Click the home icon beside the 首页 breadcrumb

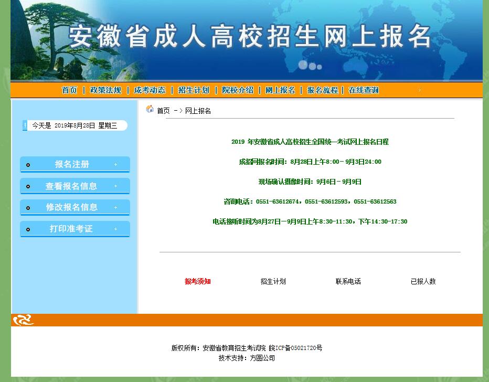[x=150, y=109]
